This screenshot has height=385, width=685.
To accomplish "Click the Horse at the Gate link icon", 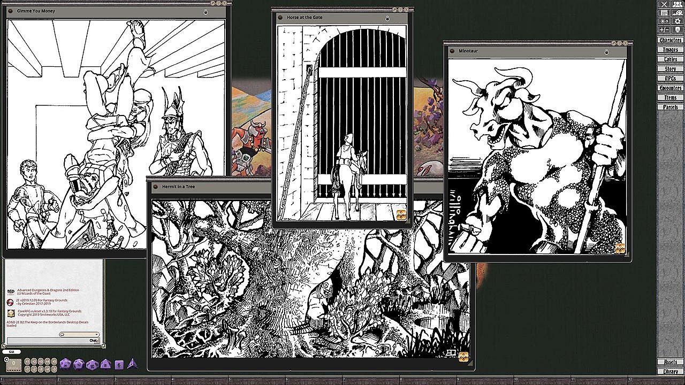I will [x=280, y=18].
